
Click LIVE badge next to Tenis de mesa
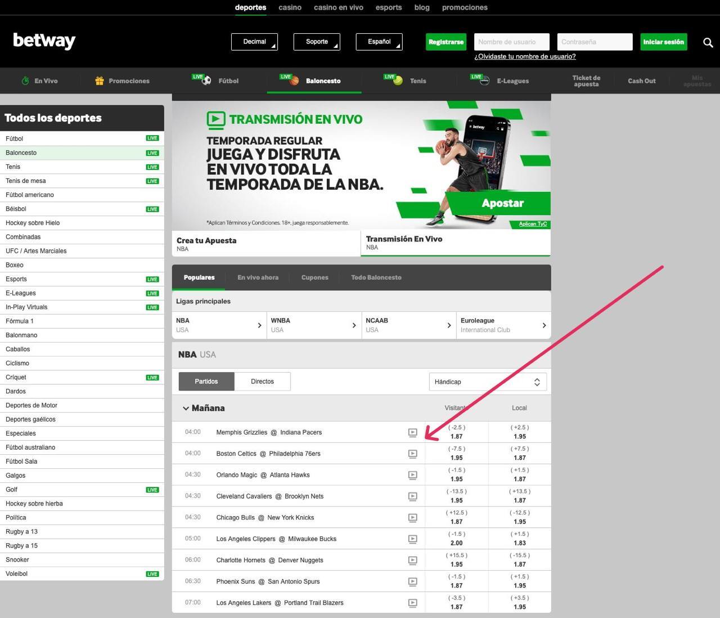click(152, 181)
